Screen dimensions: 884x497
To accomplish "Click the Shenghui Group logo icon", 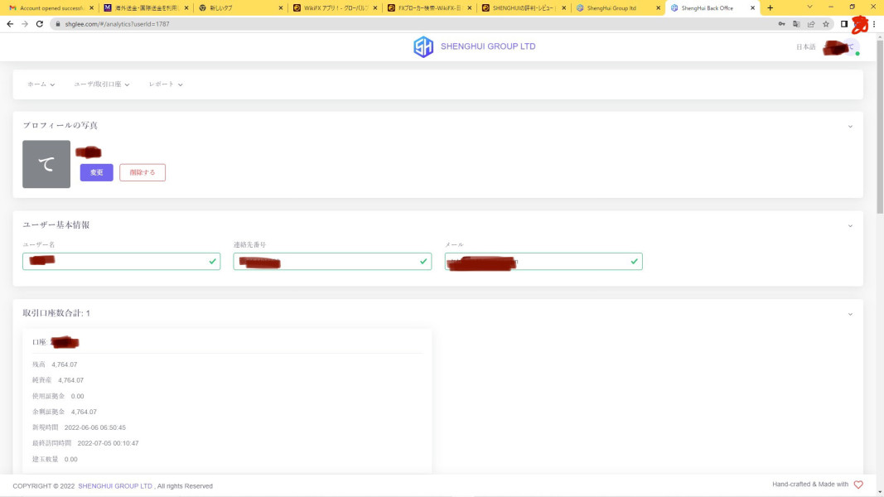I will pos(423,46).
